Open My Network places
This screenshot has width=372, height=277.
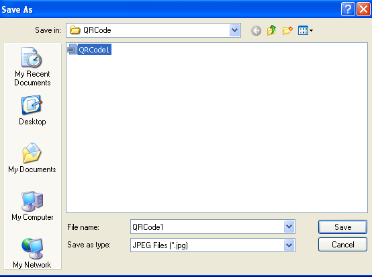click(x=32, y=253)
